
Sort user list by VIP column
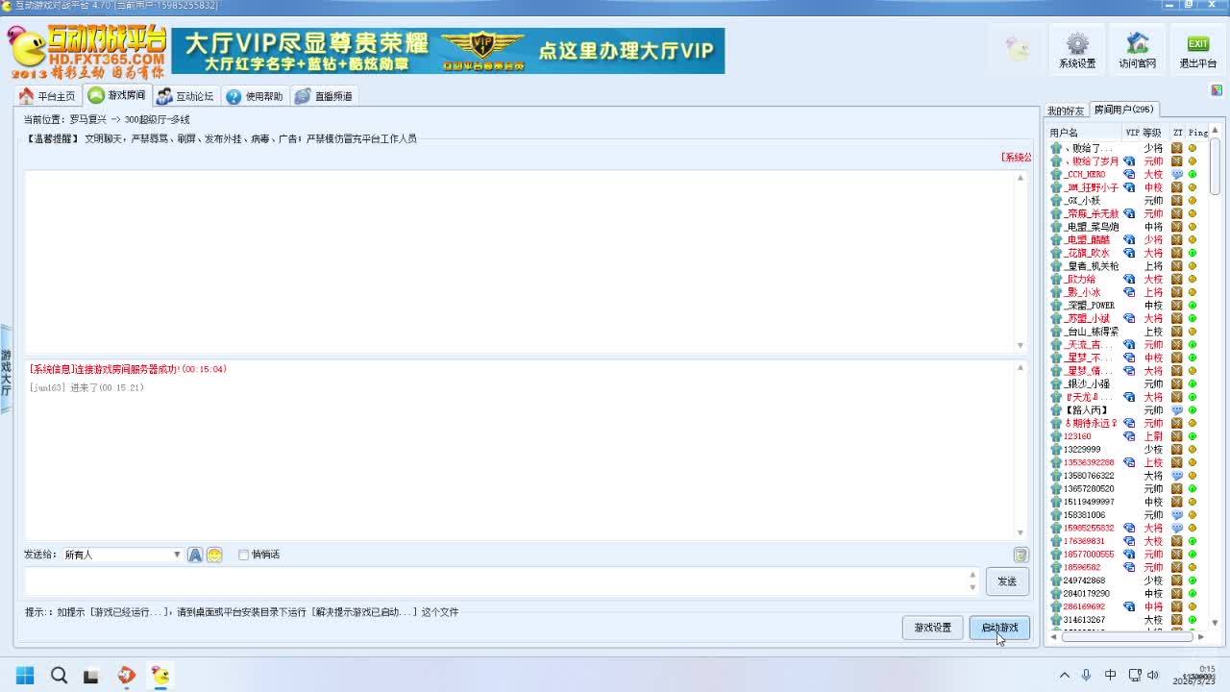pos(1131,133)
